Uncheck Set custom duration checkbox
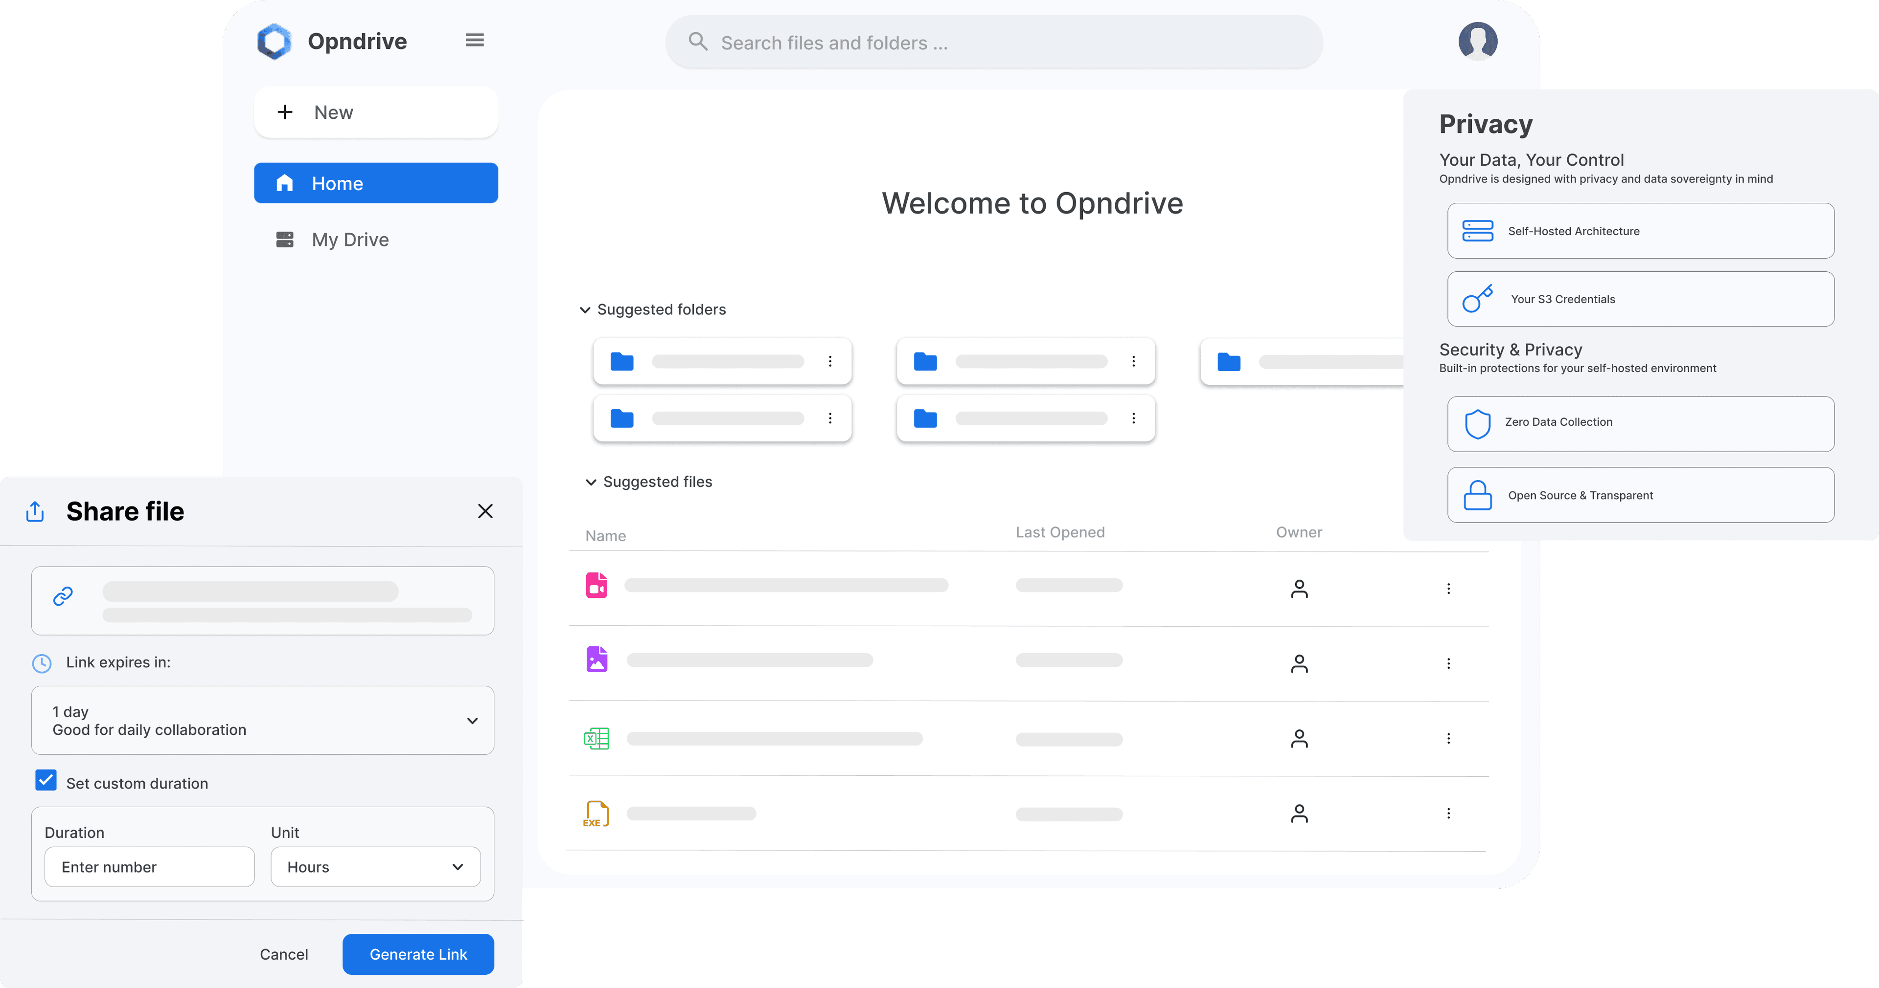Screen dimensions: 1879x988 click(46, 780)
